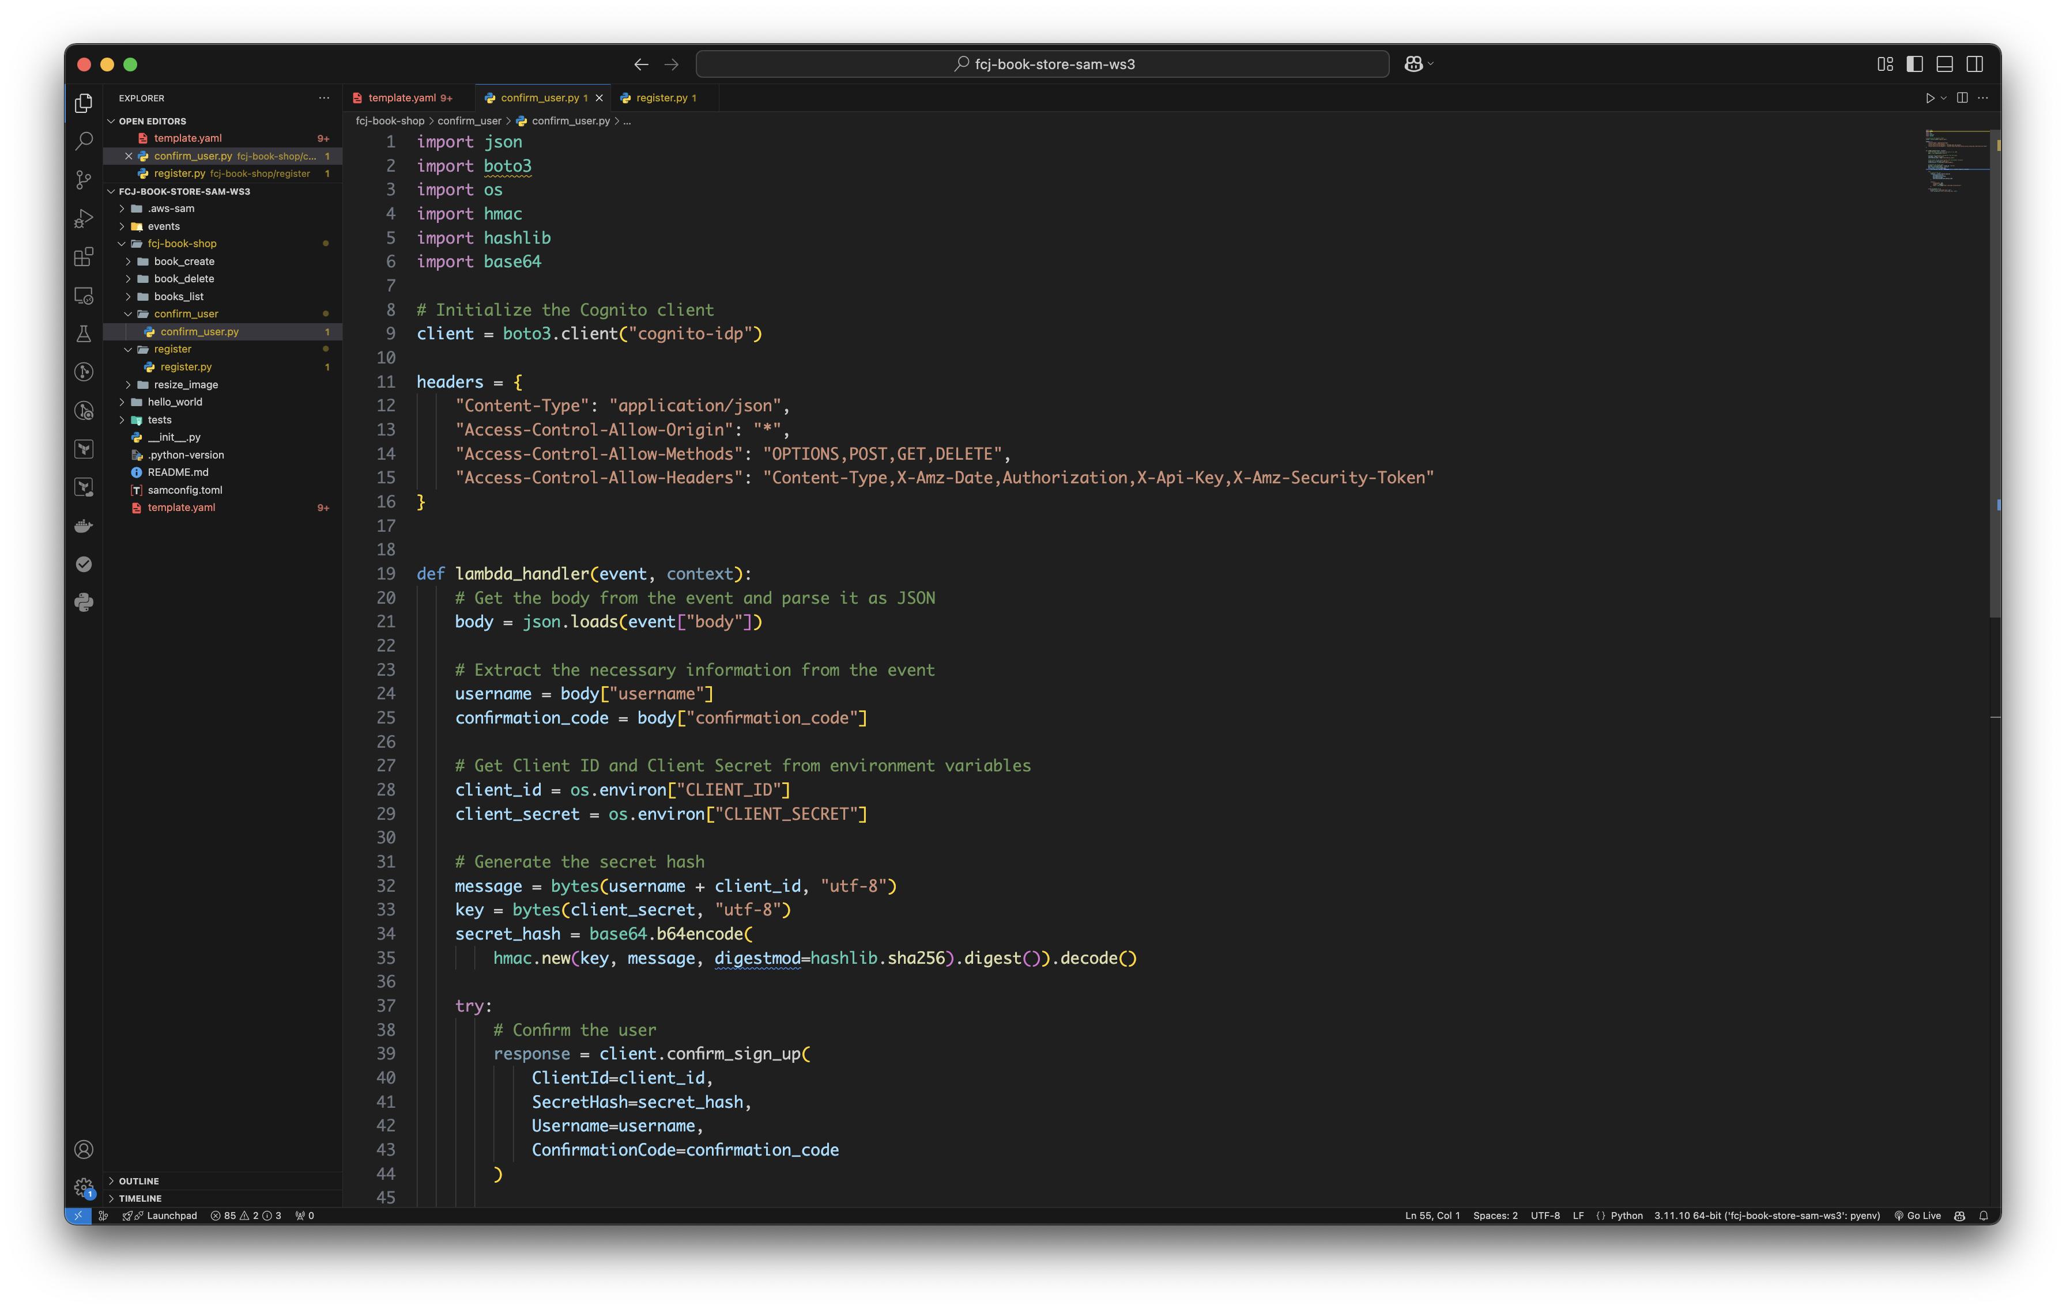2066x1310 pixels.
Task: Collapse the Open Editors section
Action: click(111, 121)
